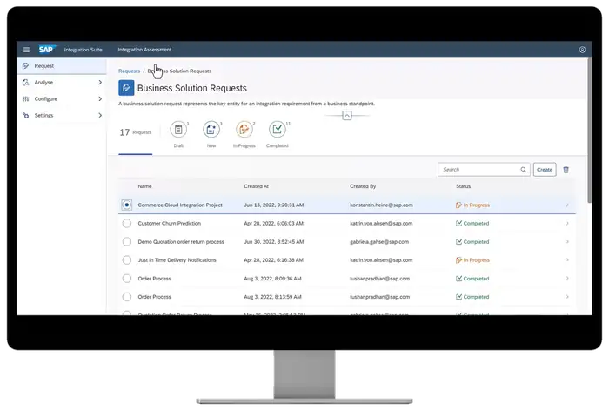This screenshot has width=609, height=411.
Task: Select Customer Churn Prediction radio button
Action: pyautogui.click(x=127, y=224)
